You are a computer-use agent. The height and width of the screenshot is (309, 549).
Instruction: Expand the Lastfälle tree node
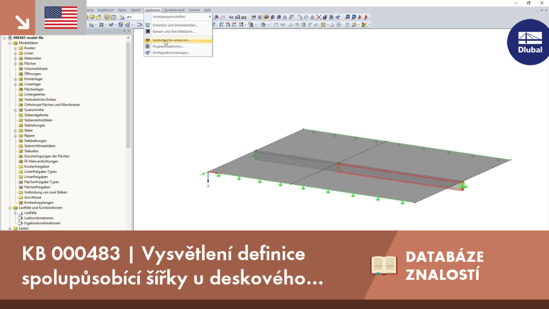pos(16,213)
